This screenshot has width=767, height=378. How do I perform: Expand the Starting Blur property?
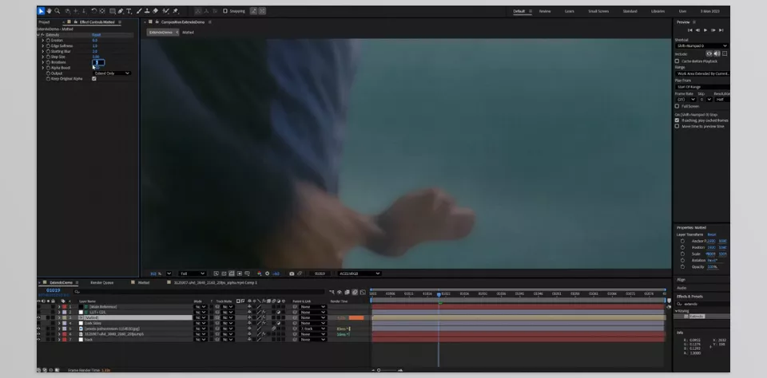[42, 51]
